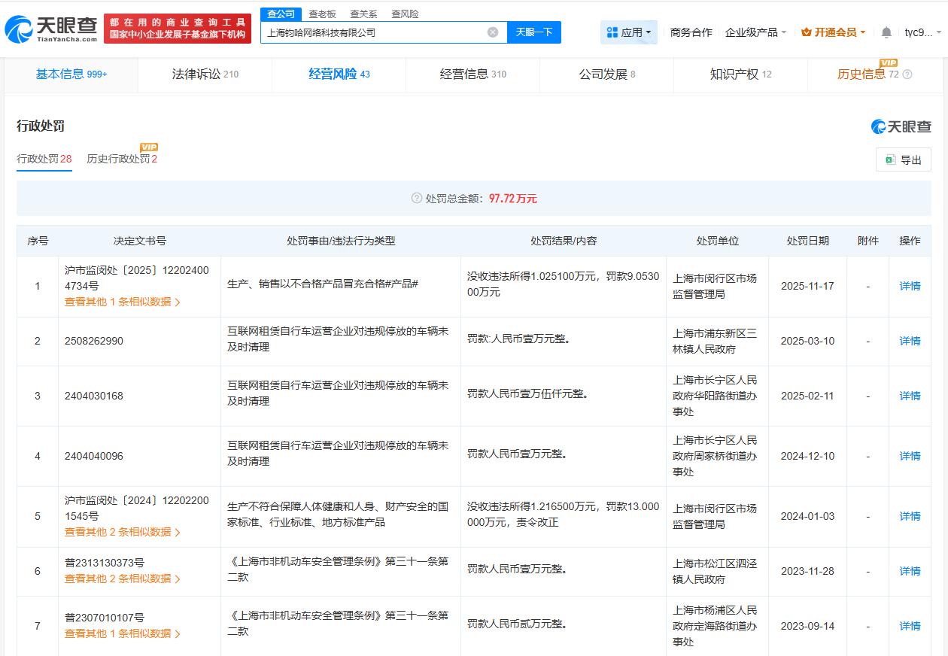Image resolution: width=948 pixels, height=656 pixels.
Task: Clear the search box with X icon
Action: pyautogui.click(x=493, y=32)
